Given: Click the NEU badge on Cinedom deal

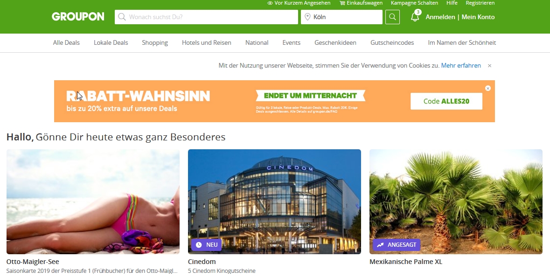Looking at the screenshot, I should click(206, 245).
